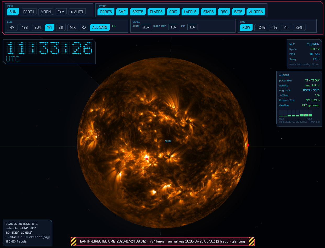Toggle the ALL SATS button
The width and height of the screenshot is (325, 248).
coord(100,27)
